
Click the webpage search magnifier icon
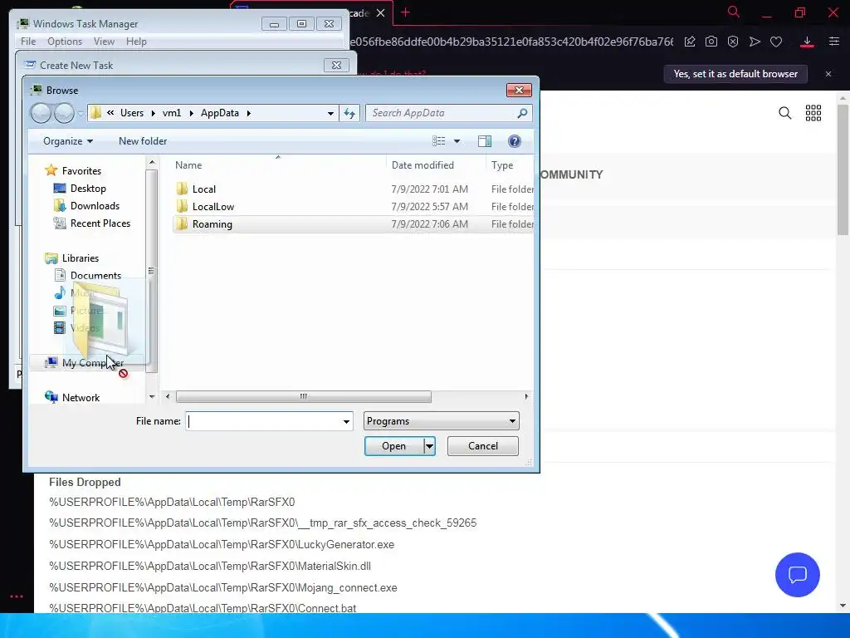(784, 113)
